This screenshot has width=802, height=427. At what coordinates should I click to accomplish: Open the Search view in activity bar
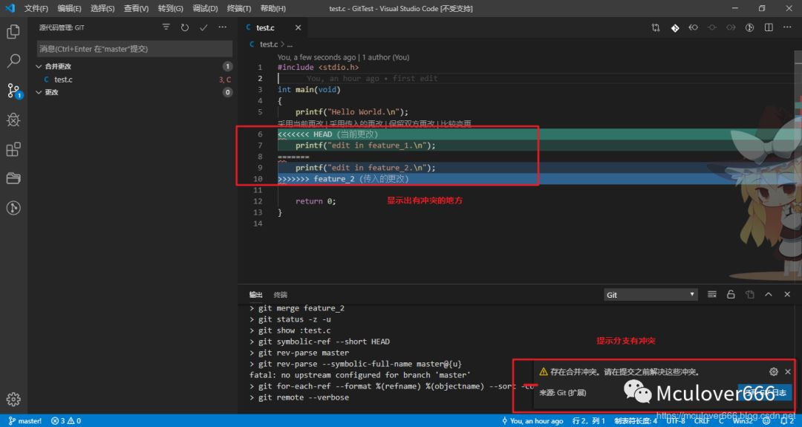click(13, 61)
